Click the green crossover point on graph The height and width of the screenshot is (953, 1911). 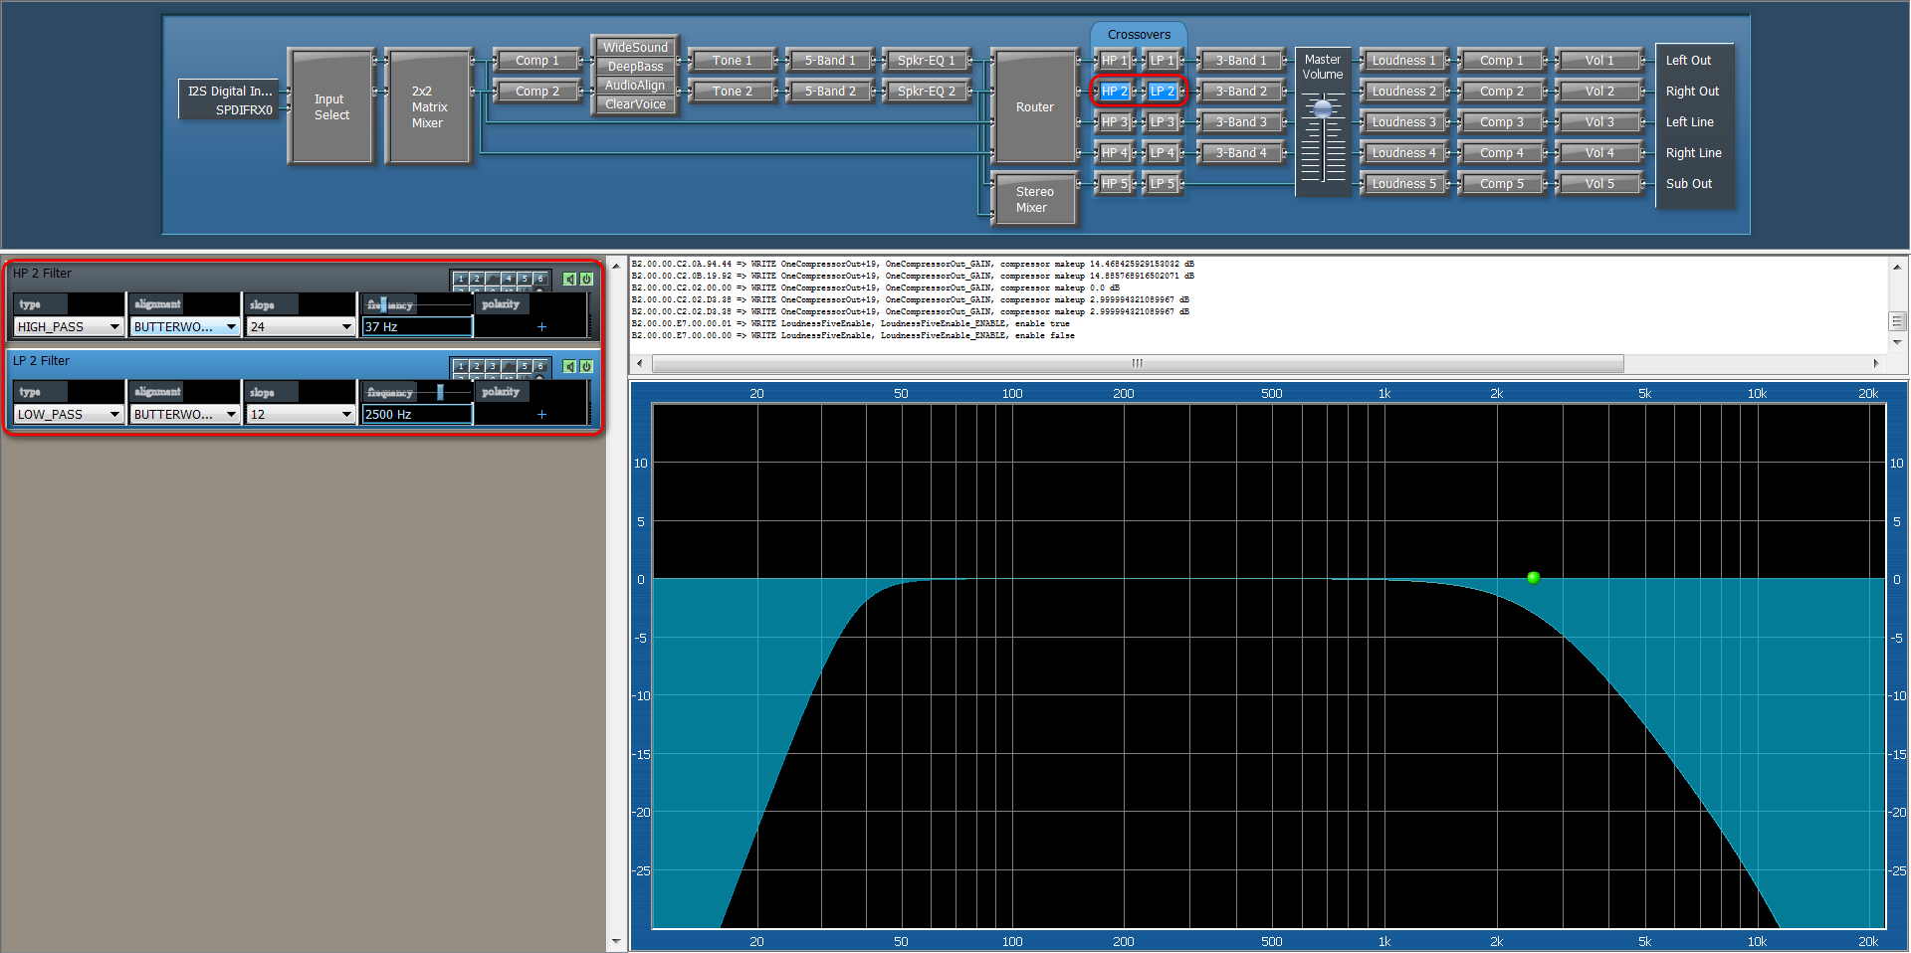(x=1533, y=578)
